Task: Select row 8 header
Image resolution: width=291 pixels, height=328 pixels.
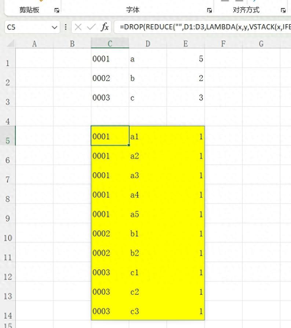Action: (x=8, y=194)
